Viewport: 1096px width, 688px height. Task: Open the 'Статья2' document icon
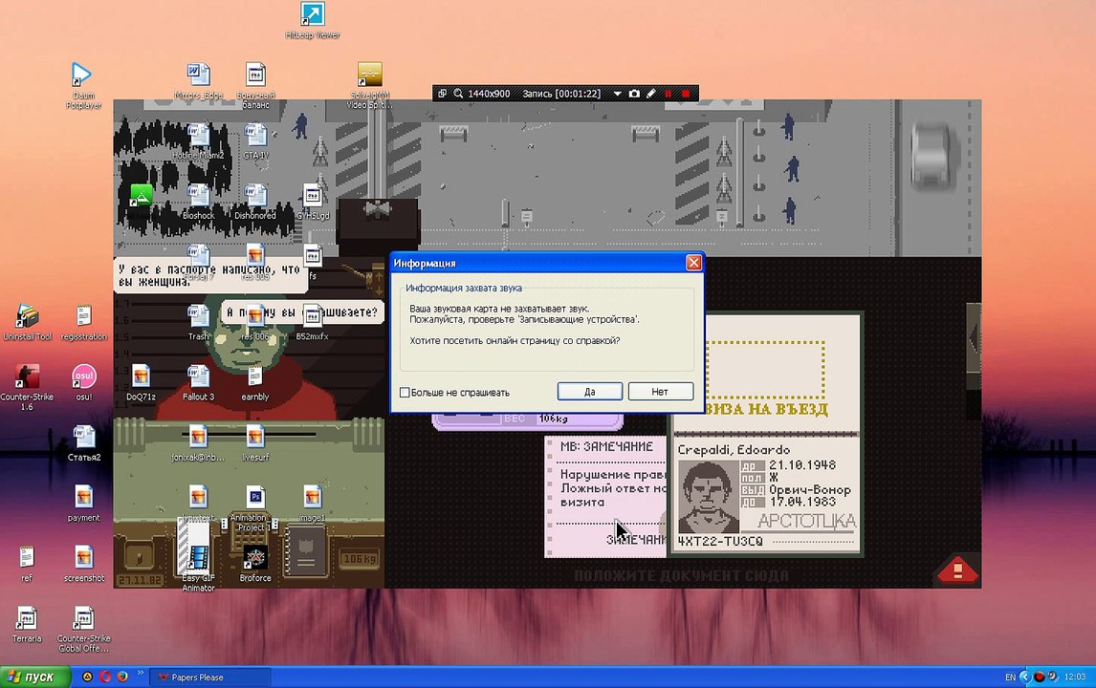pyautogui.click(x=84, y=443)
